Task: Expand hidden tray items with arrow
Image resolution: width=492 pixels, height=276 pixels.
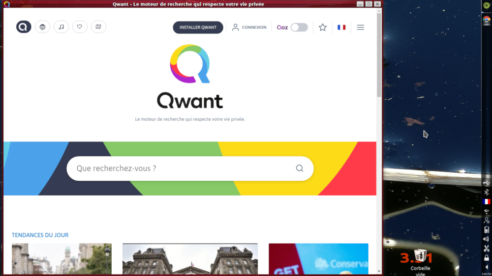Action: [x=487, y=267]
